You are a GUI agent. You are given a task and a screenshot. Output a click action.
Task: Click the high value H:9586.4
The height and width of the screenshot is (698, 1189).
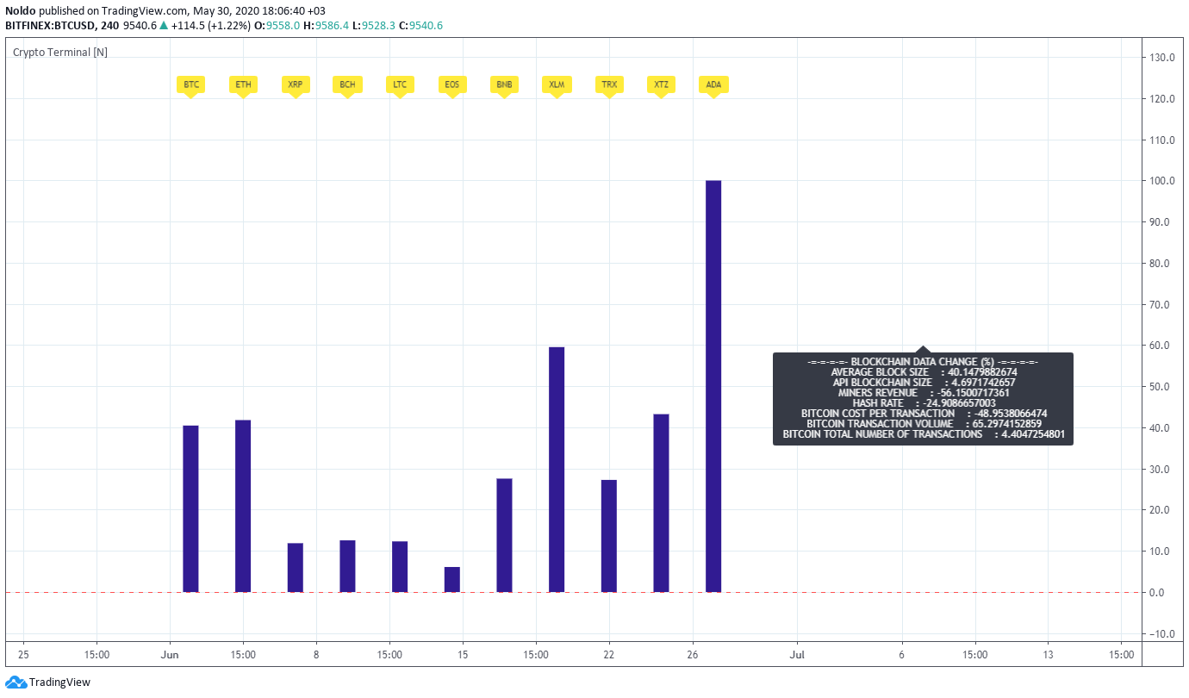[x=326, y=26]
